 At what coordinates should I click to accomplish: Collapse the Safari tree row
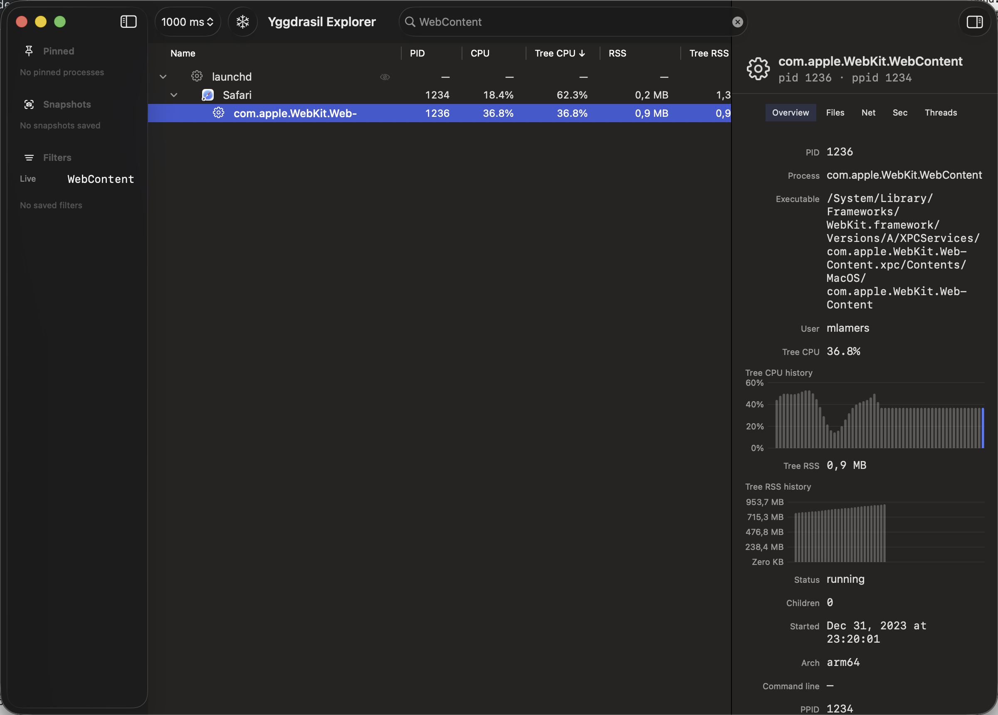pos(174,95)
